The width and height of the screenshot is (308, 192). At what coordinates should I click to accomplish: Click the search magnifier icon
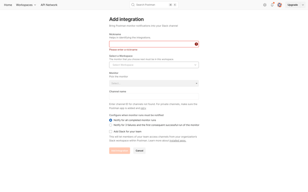pyautogui.click(x=133, y=5)
